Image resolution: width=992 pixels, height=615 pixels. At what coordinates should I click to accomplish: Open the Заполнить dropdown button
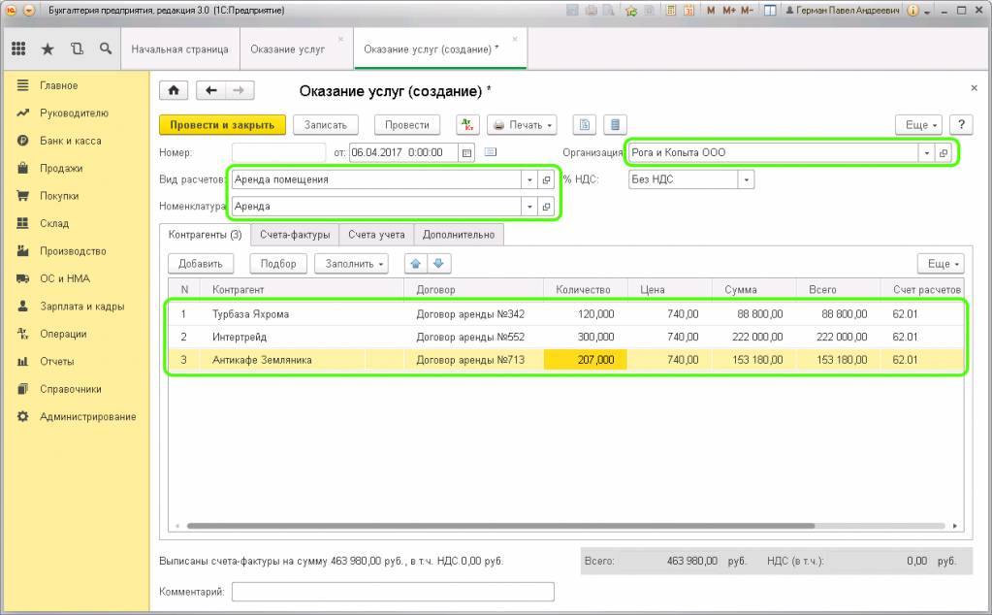(x=351, y=264)
